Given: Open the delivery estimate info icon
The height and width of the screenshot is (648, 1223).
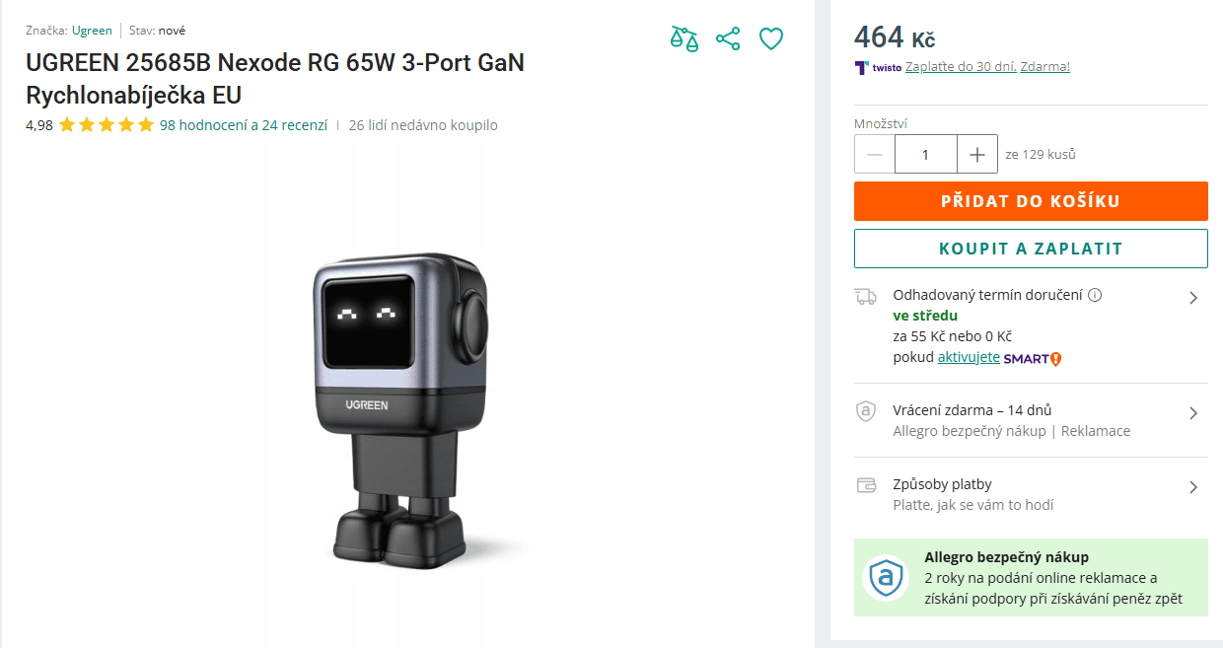Looking at the screenshot, I should (x=1093, y=294).
